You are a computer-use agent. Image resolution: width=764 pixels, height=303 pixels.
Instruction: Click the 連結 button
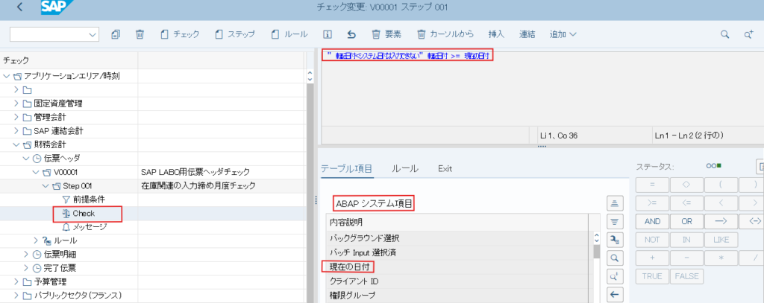tap(527, 34)
